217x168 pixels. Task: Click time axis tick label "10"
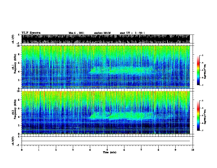[193, 150]
